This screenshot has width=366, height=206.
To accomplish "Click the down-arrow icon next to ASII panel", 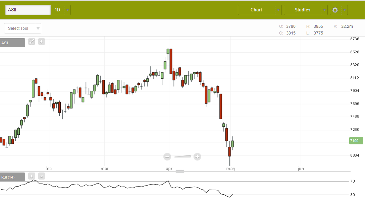I will pos(41,42).
